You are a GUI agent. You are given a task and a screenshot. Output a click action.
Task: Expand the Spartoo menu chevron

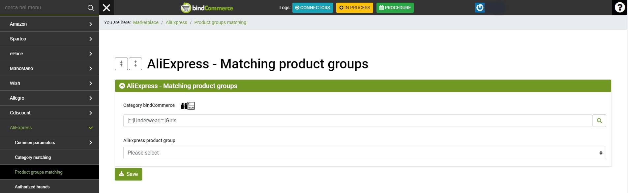pos(91,39)
